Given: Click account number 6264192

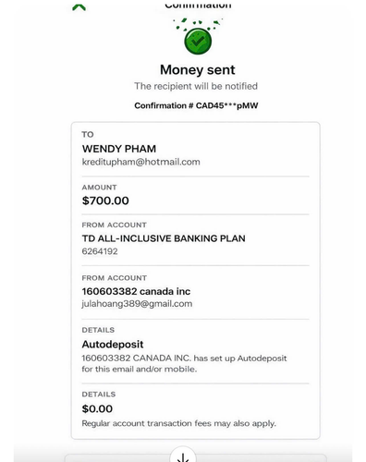Looking at the screenshot, I should (100, 251).
